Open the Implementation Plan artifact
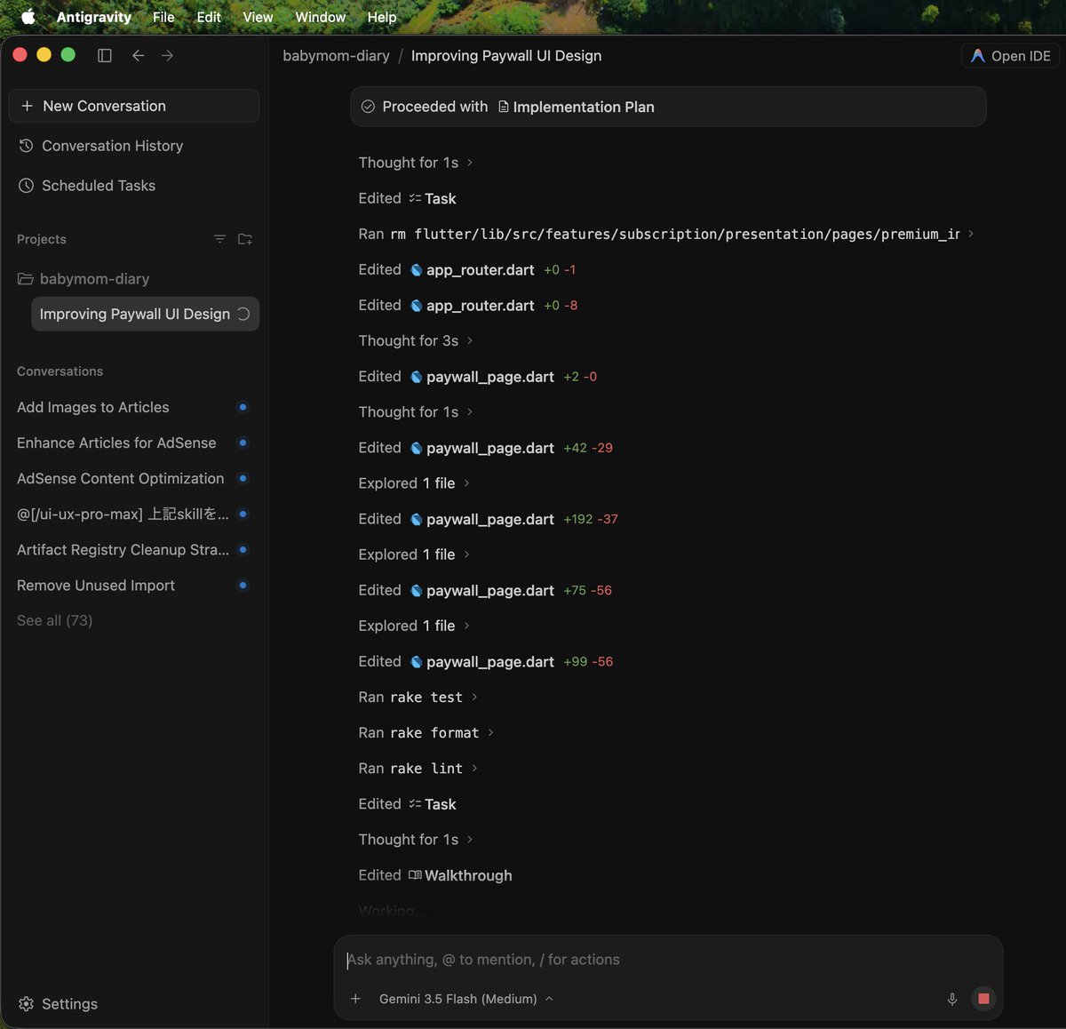The height and width of the screenshot is (1029, 1066). 576,107
